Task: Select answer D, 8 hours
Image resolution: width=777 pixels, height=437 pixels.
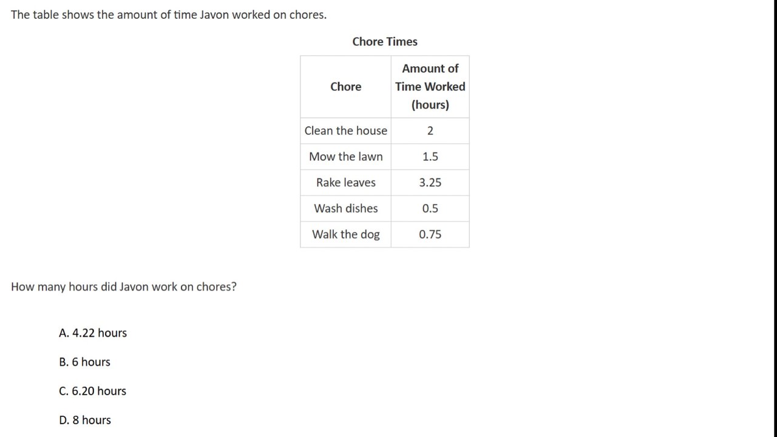Action: 85,420
